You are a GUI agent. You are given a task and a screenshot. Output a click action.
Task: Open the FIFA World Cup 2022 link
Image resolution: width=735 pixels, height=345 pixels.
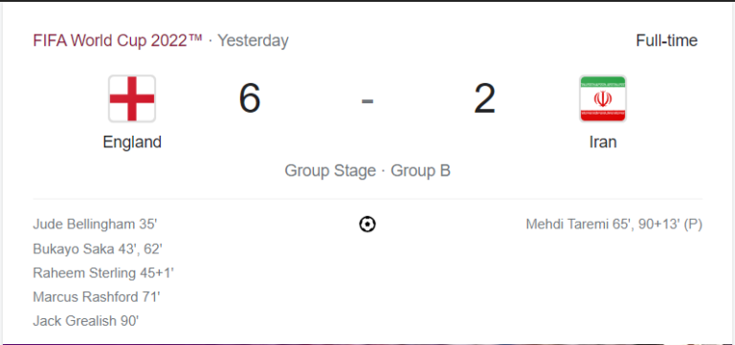tap(118, 41)
